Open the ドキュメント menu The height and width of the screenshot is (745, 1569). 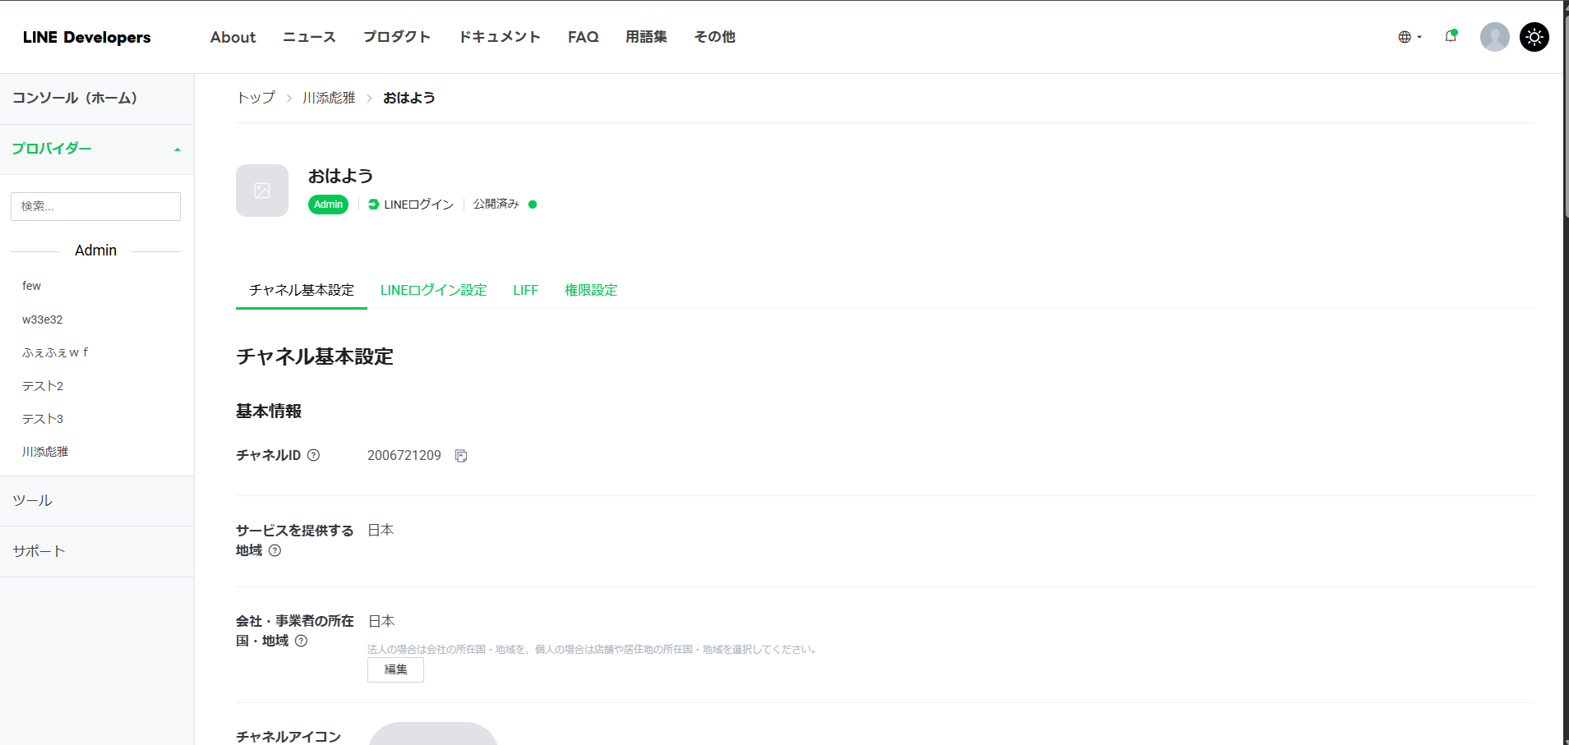[x=499, y=37]
